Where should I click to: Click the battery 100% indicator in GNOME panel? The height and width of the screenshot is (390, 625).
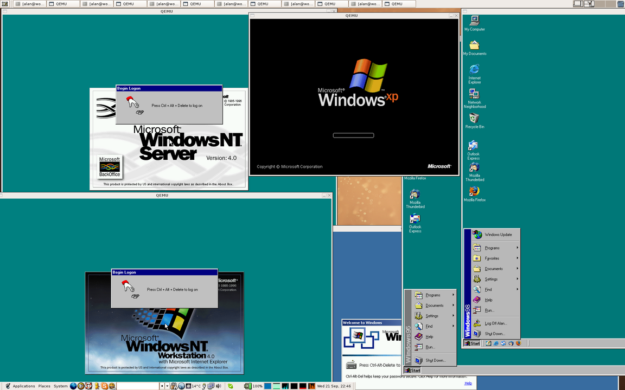[254, 386]
